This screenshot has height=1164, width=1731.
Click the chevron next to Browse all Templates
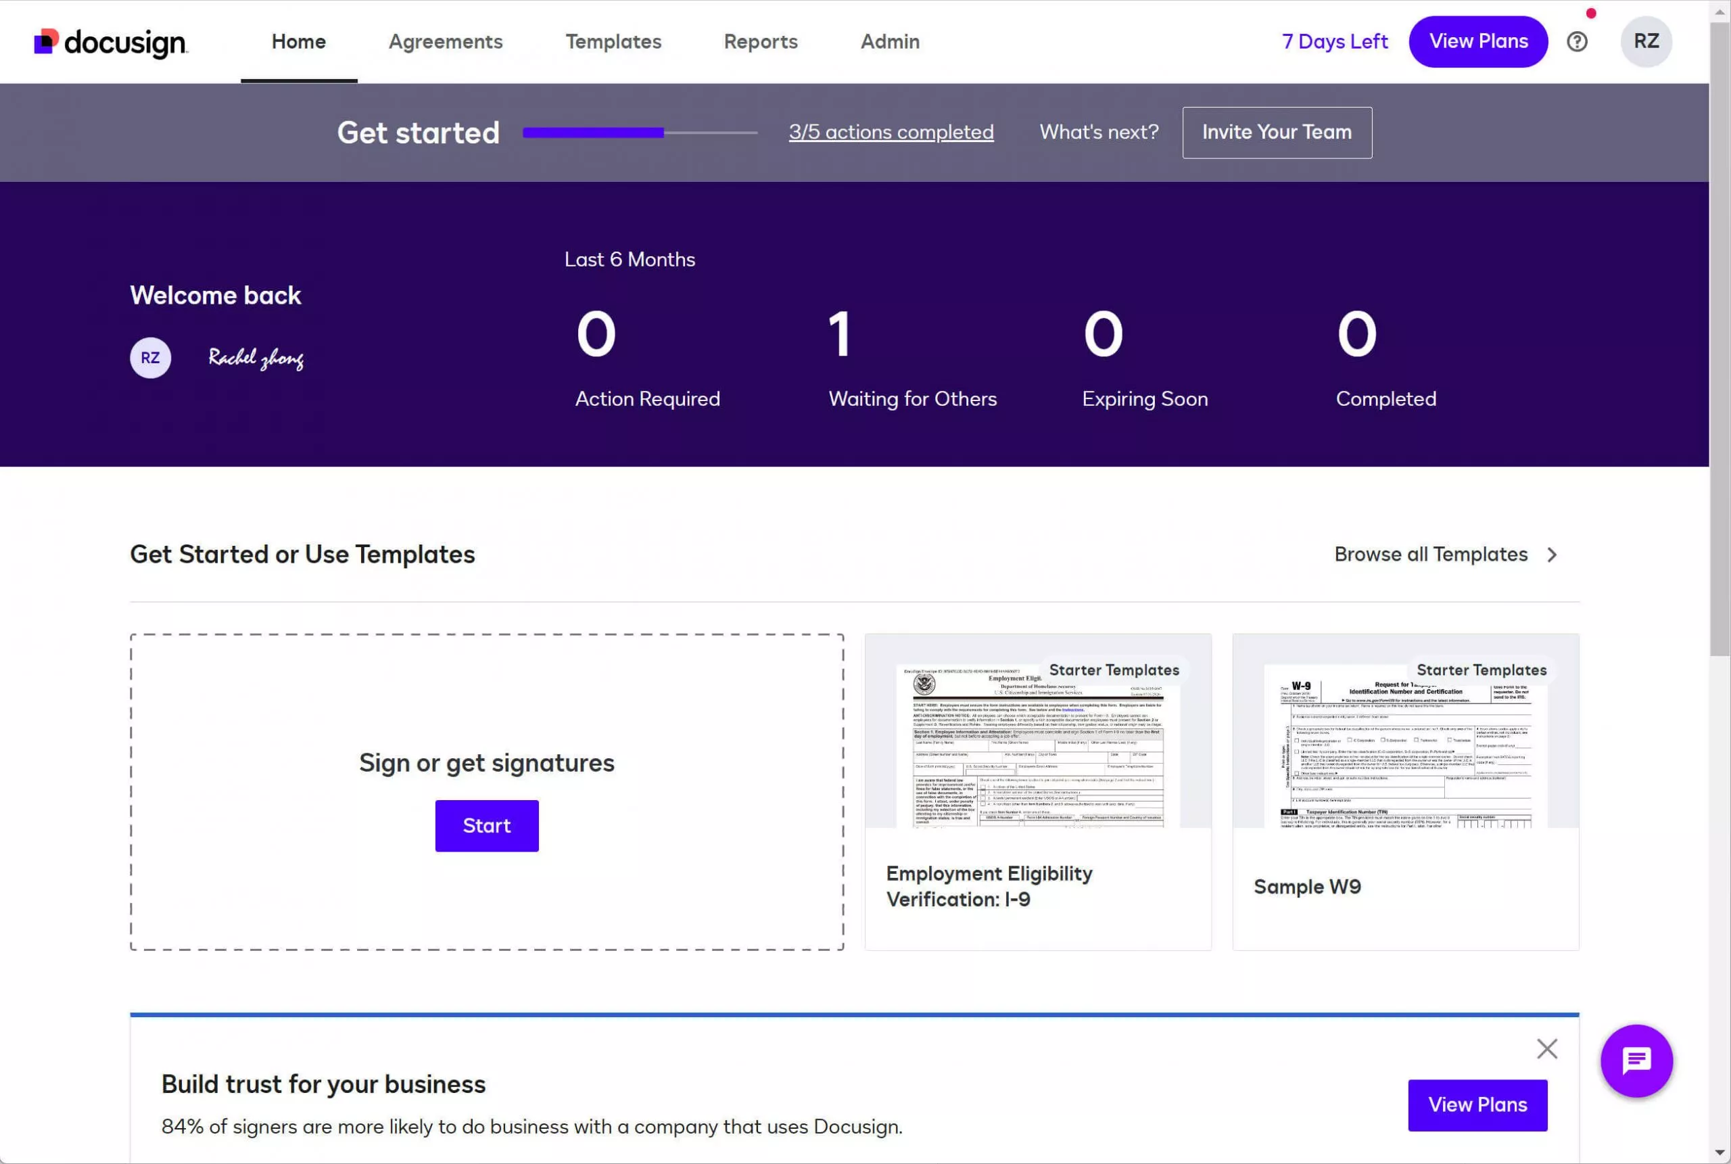(1551, 555)
